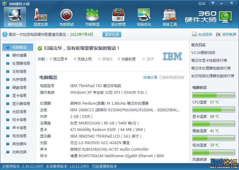This screenshot has width=239, height=170.
Task: Click the 东芝 MK8032GAX disk text
Action: click(105, 123)
